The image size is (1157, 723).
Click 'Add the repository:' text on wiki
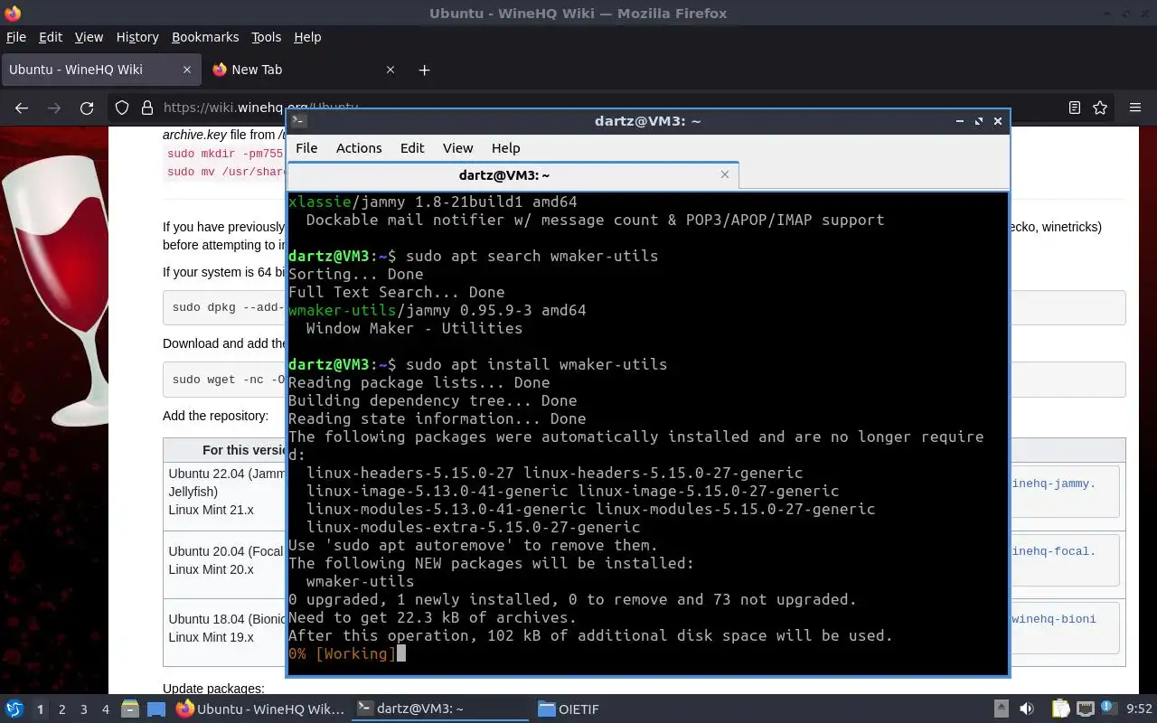coord(215,416)
